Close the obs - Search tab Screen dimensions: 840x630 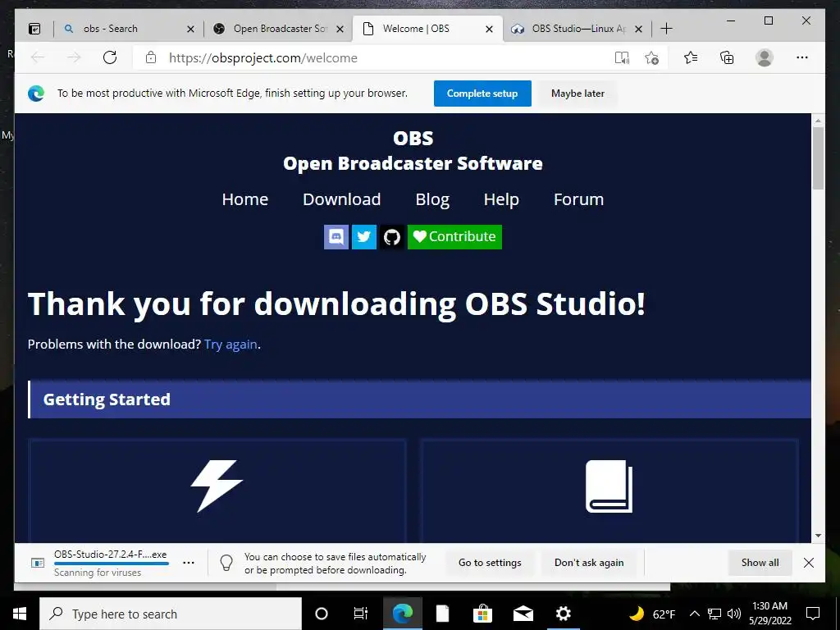tap(190, 29)
